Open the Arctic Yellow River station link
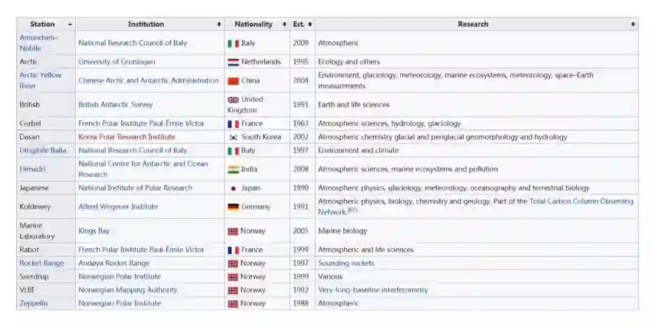This screenshot has width=655, height=327. pos(41,81)
